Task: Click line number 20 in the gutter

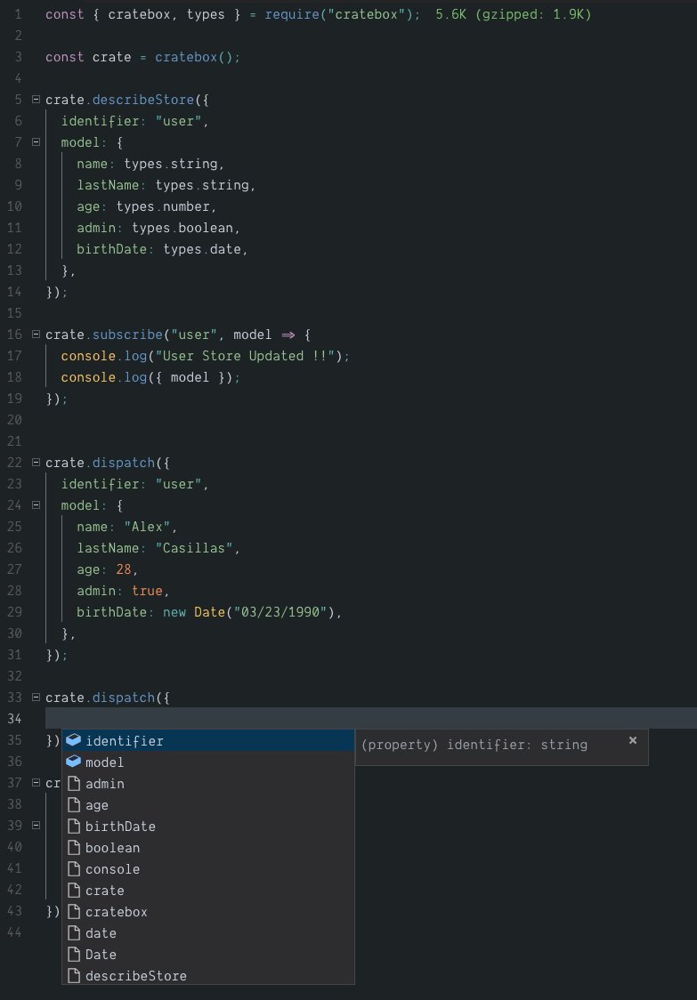Action: click(x=14, y=420)
